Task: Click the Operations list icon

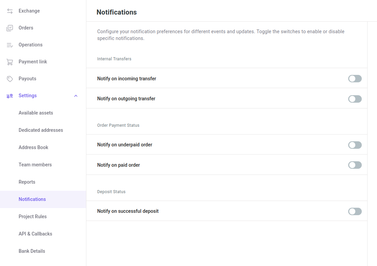Action: click(x=10, y=45)
